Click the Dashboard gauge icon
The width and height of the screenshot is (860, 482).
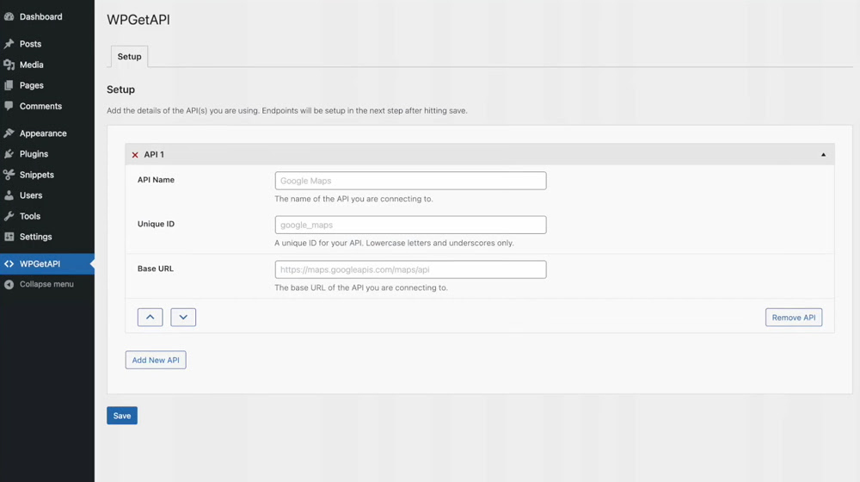tap(9, 16)
